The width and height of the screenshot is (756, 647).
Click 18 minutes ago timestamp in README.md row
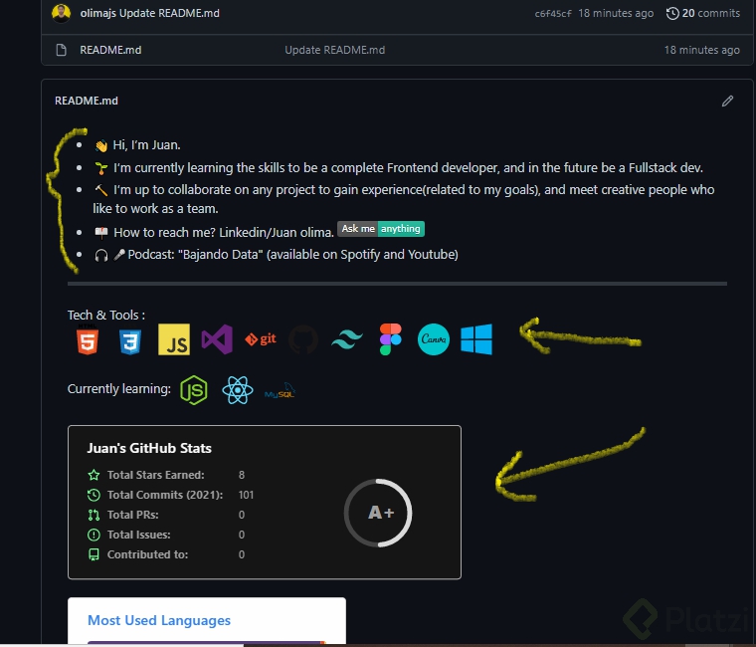(x=701, y=50)
